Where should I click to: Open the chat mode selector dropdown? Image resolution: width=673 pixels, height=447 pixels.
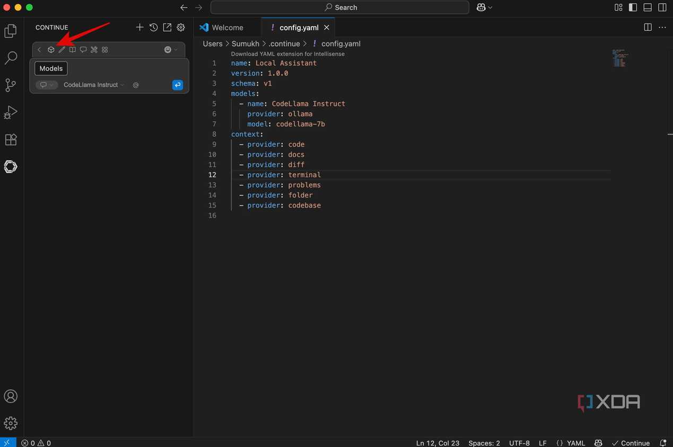click(47, 85)
